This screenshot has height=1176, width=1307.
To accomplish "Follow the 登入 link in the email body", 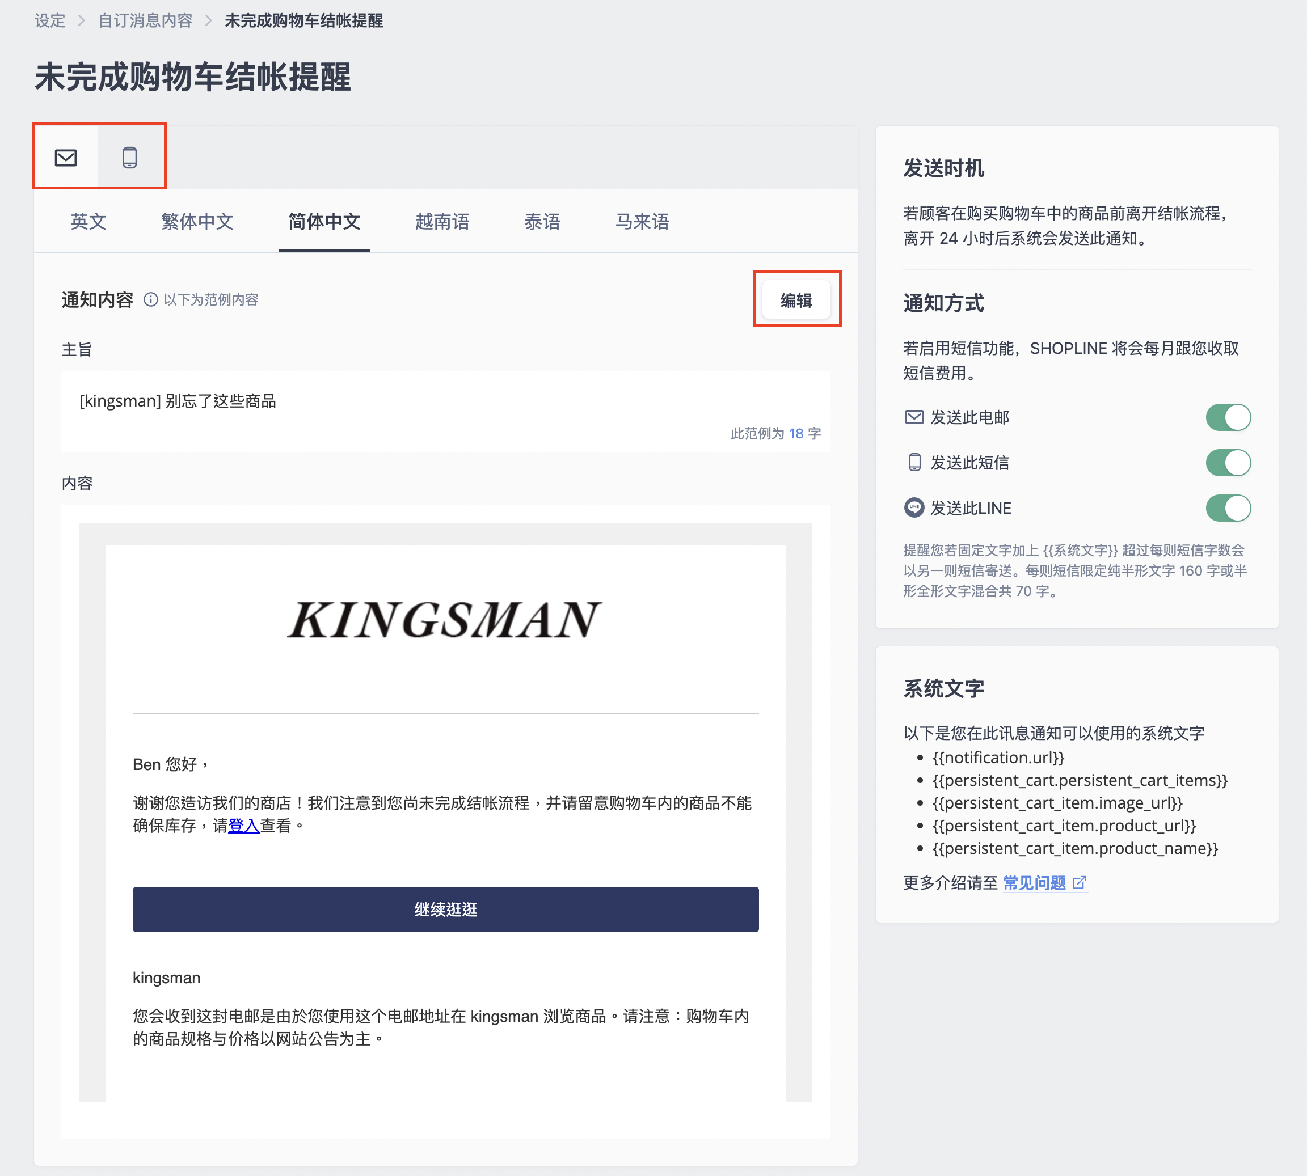I will (244, 826).
